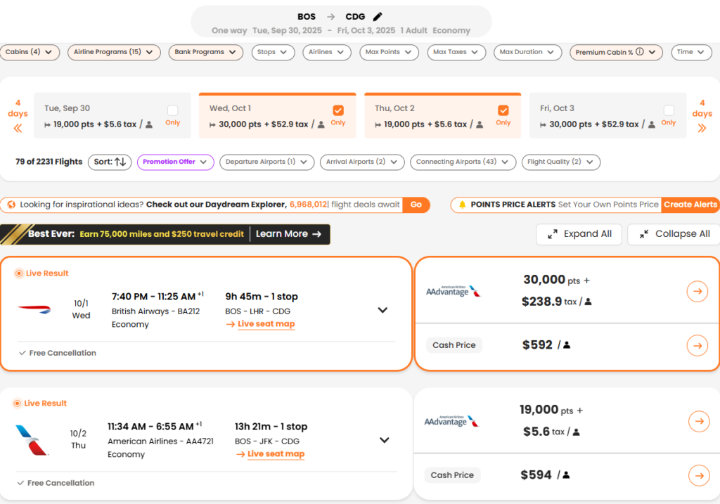This screenshot has width=720, height=504.
Task: Click the Daydream Explorer globe icon
Action: tap(11, 205)
